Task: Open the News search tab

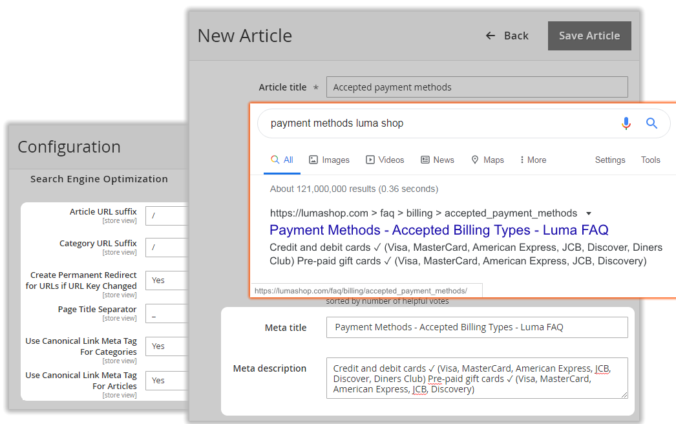Action: pyautogui.click(x=438, y=160)
